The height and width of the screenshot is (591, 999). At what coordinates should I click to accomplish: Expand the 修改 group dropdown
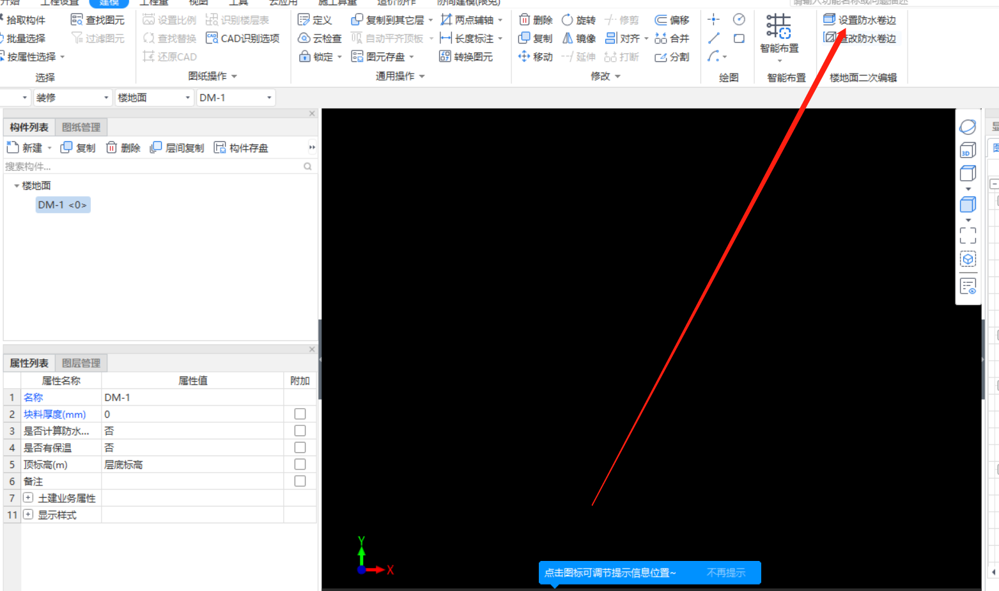[x=617, y=76]
